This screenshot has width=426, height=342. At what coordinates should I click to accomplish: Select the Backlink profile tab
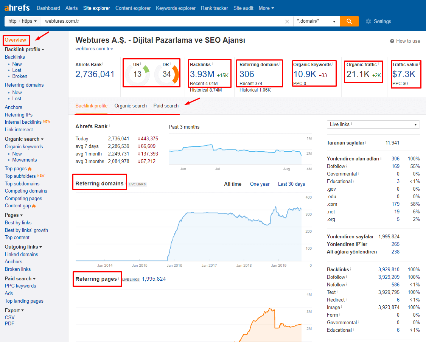coord(91,106)
